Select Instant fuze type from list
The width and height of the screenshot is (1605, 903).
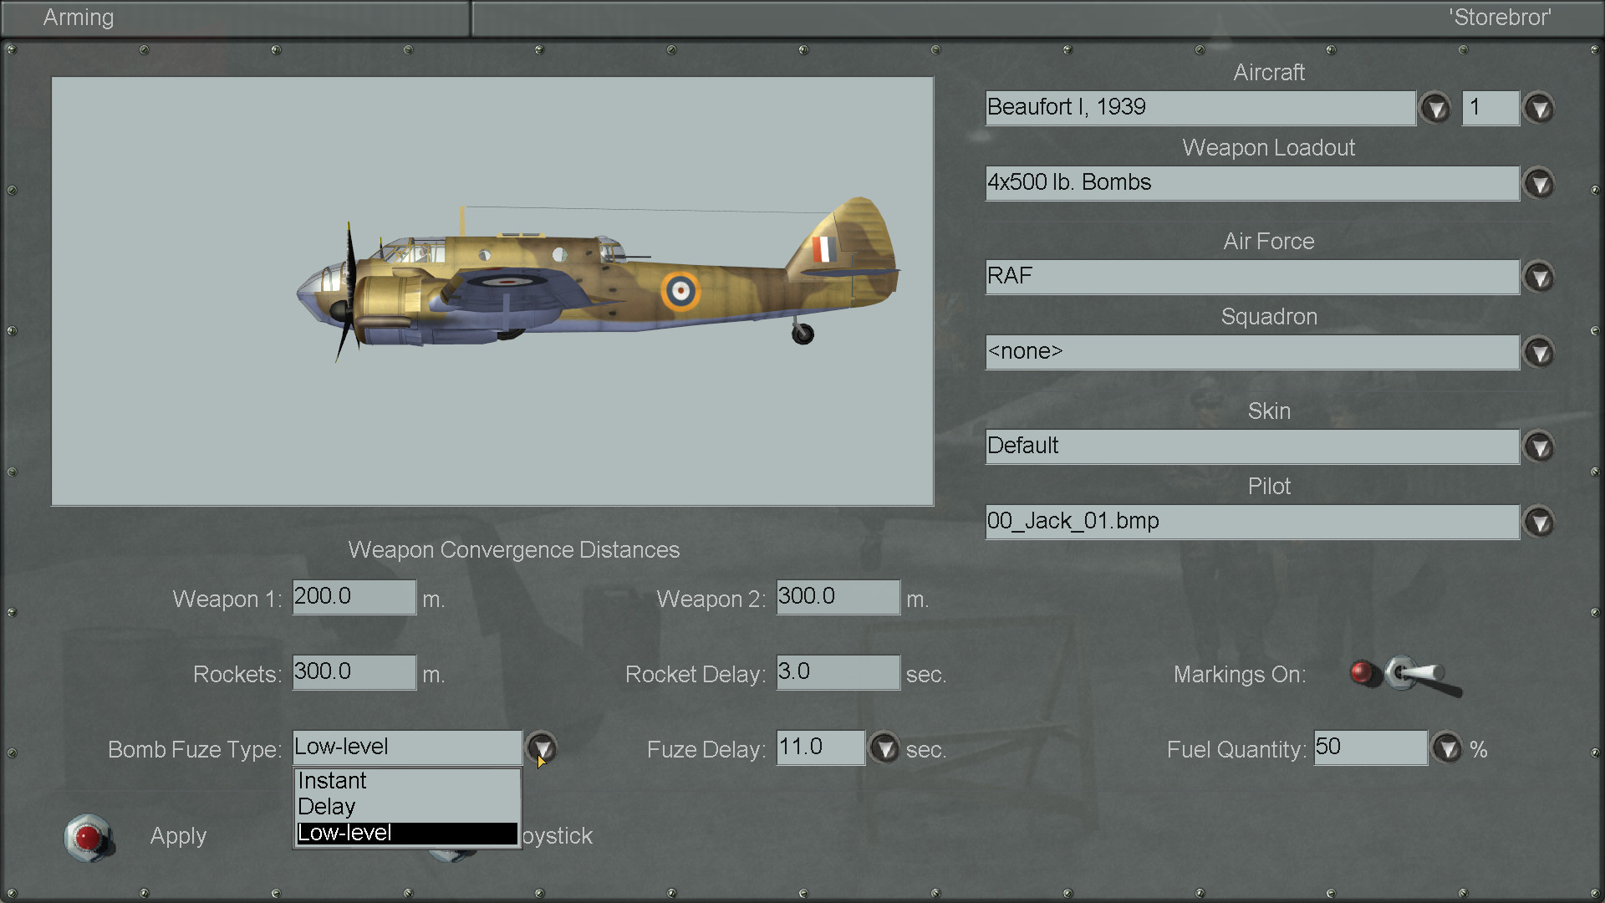(407, 780)
